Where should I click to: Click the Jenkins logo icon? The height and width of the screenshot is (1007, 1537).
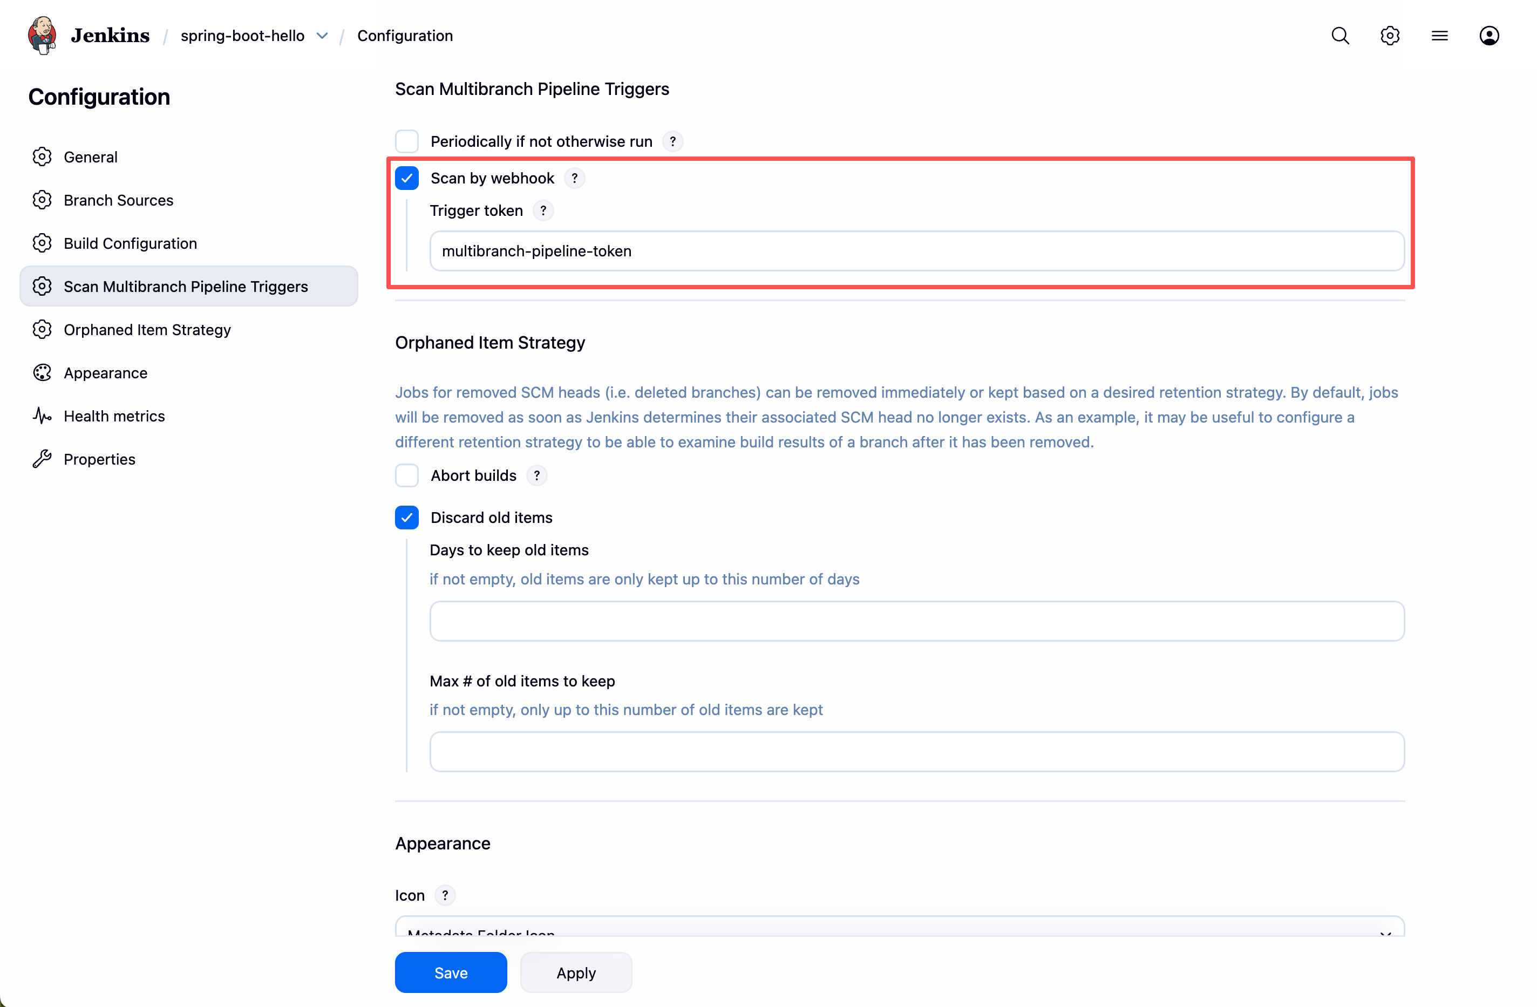[x=43, y=36]
